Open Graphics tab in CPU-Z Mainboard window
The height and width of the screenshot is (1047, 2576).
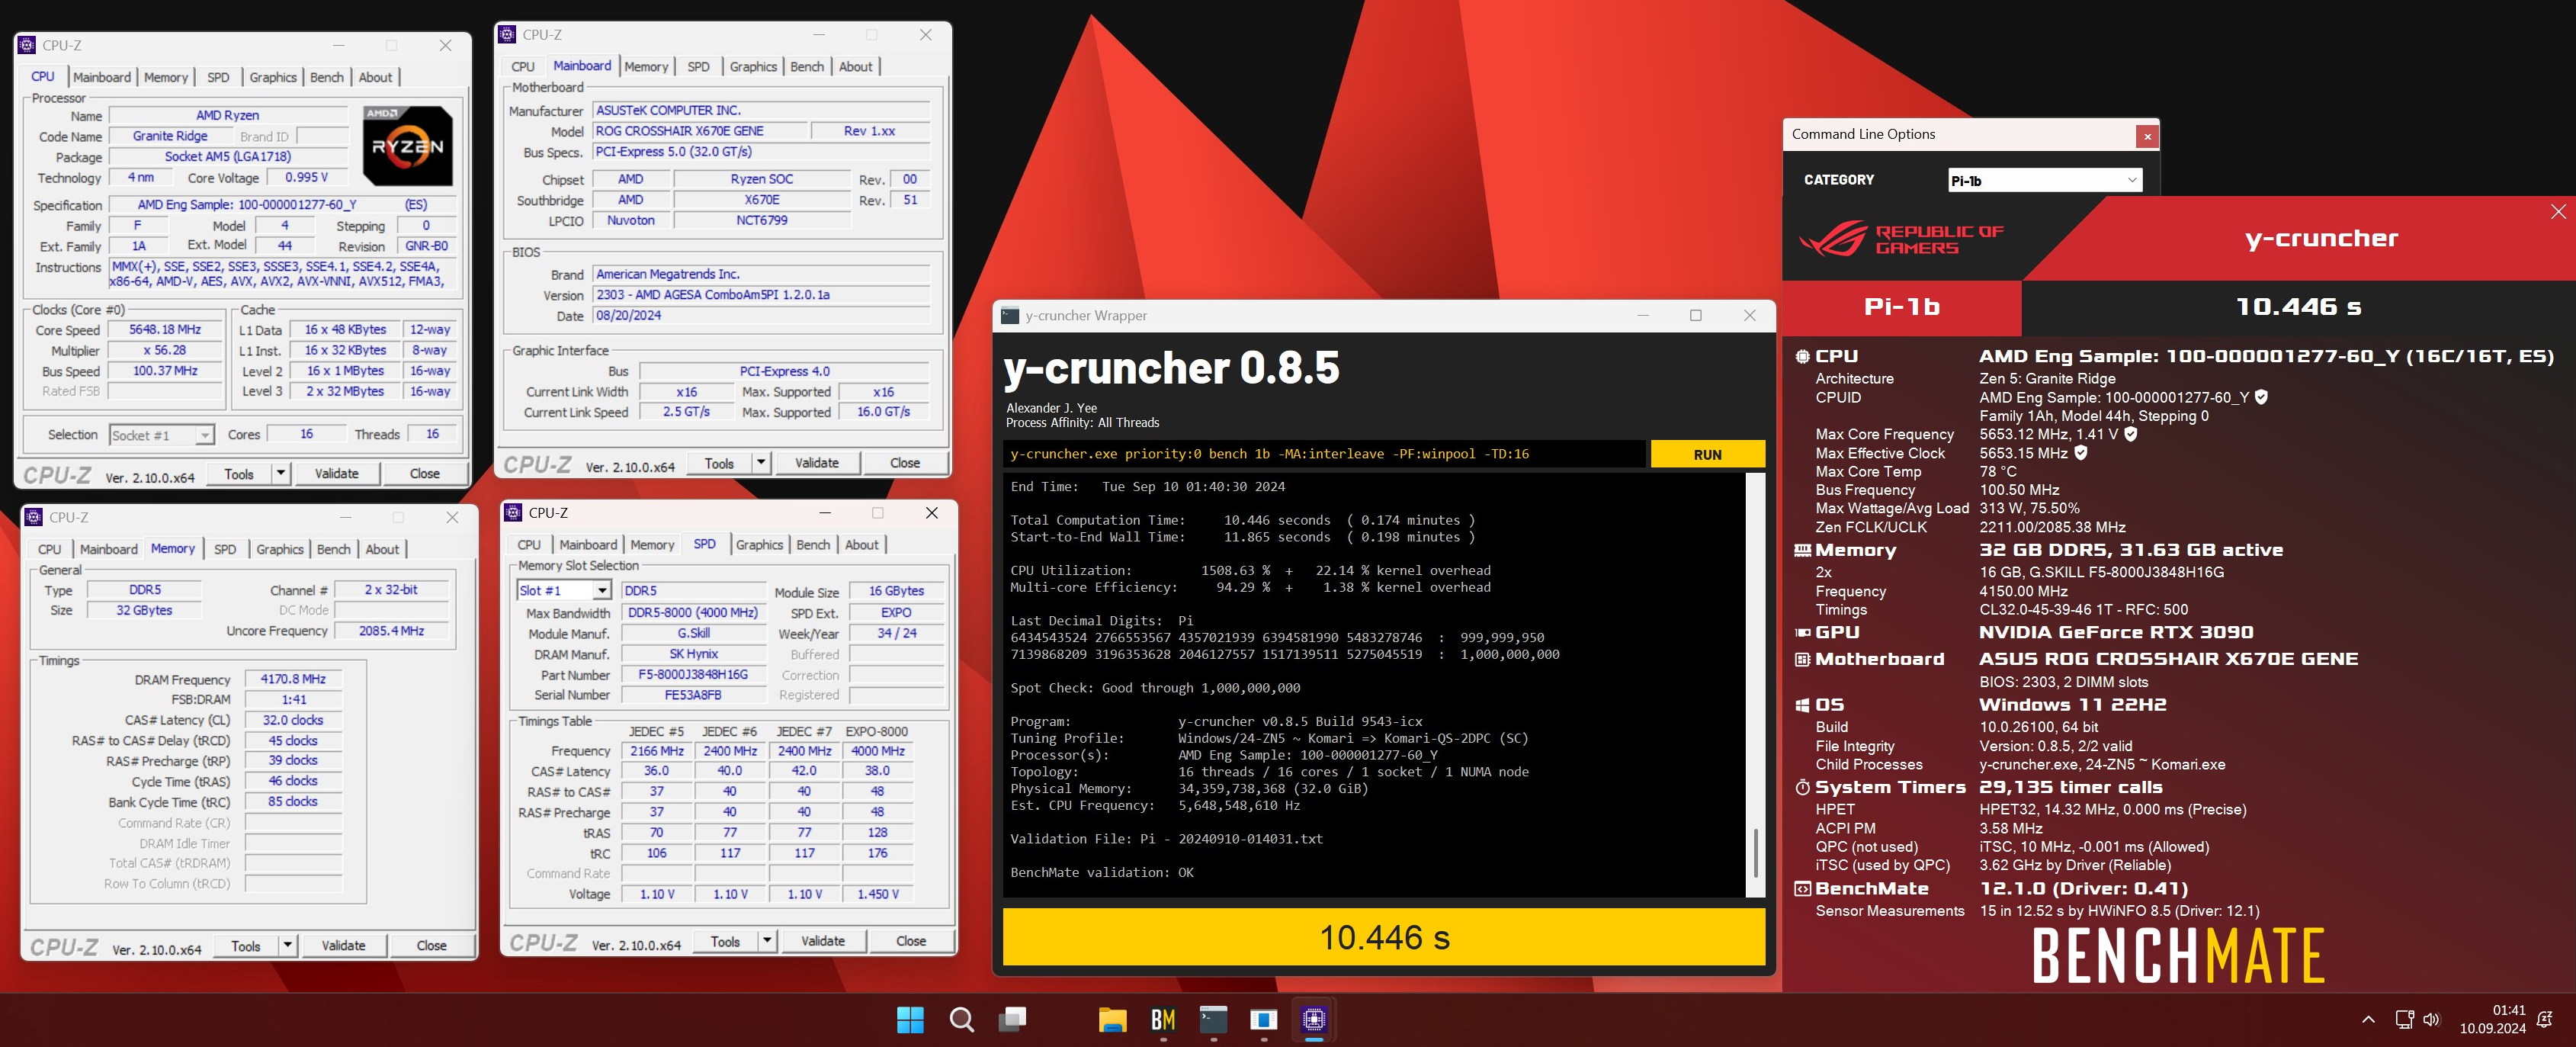click(752, 66)
